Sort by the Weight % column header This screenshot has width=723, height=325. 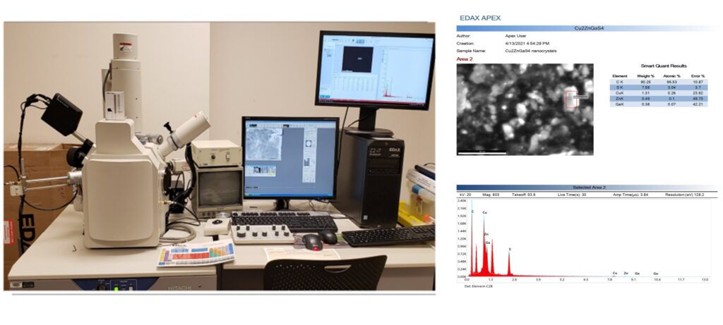[646, 75]
